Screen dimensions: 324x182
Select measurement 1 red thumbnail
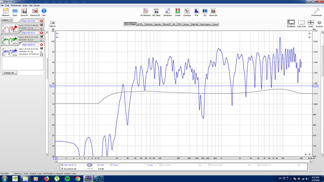pyautogui.click(x=9, y=28)
